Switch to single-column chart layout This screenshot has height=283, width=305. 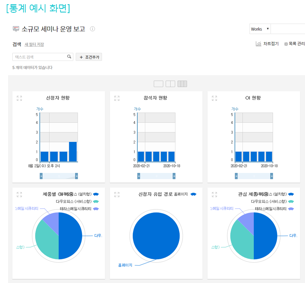pyautogui.click(x=158, y=84)
